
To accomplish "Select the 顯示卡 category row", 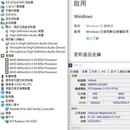I will tap(10, 117).
